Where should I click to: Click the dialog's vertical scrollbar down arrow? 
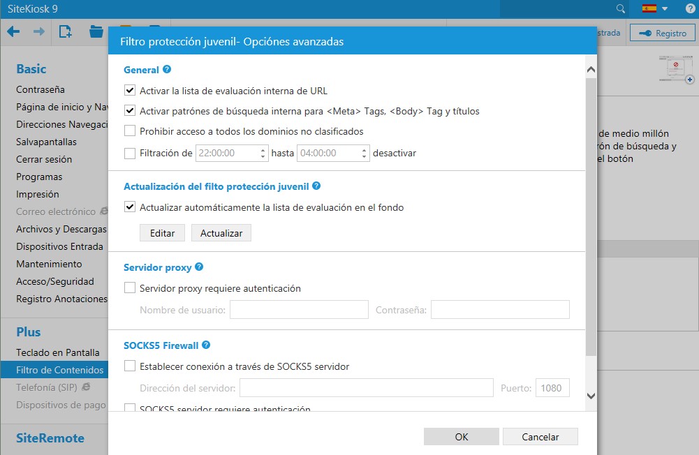coord(591,396)
